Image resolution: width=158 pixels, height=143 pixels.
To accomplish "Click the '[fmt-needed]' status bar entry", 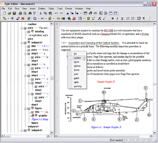I will pyautogui.click(x=117, y=140).
